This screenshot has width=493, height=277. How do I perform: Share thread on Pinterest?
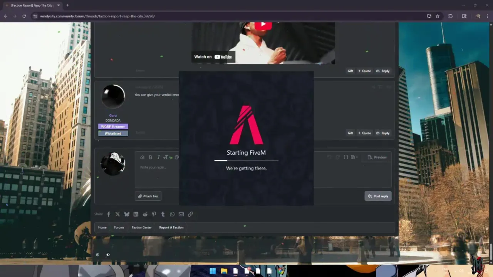(154, 214)
